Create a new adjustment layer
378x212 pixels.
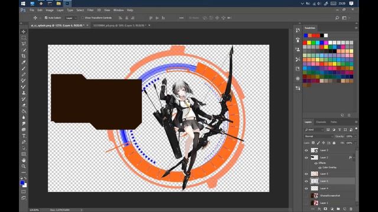332,209
